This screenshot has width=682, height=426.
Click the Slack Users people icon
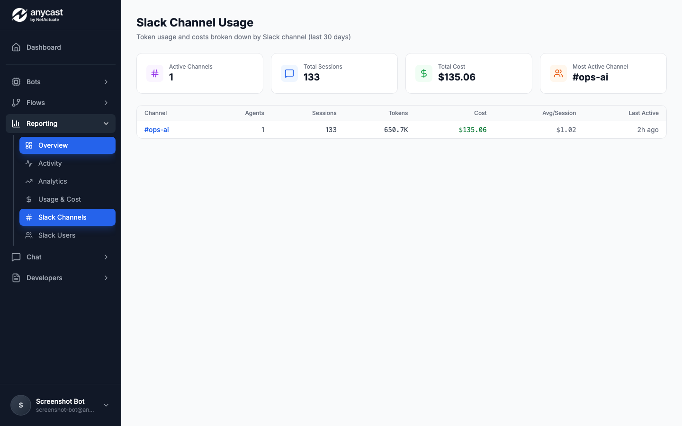point(29,235)
